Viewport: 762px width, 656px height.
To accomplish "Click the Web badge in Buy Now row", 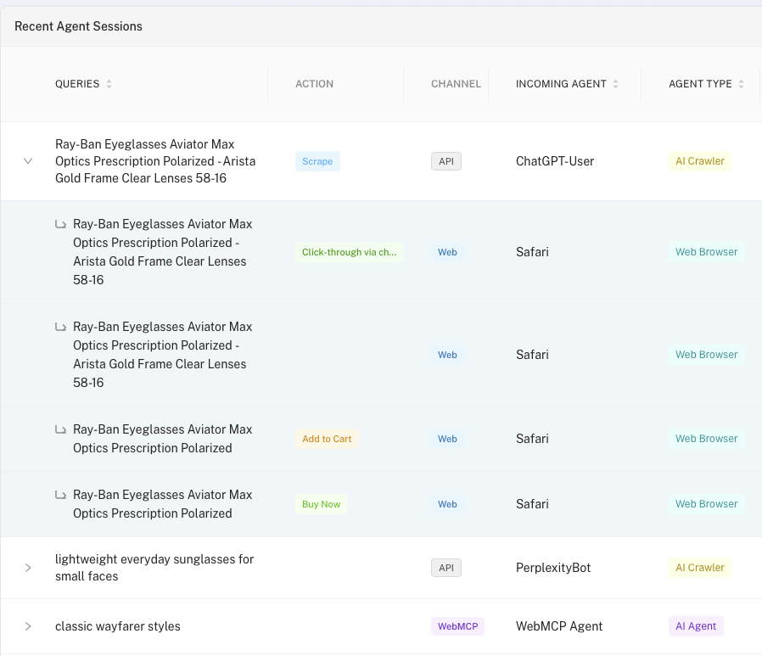I will pos(447,504).
